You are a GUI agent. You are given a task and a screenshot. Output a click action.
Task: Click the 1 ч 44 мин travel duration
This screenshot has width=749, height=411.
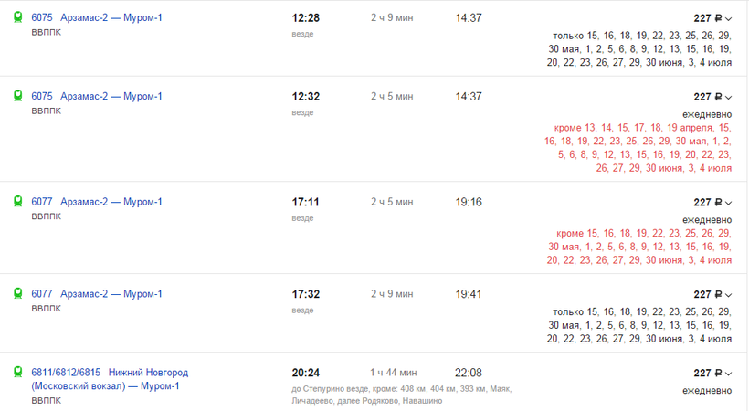(393, 373)
